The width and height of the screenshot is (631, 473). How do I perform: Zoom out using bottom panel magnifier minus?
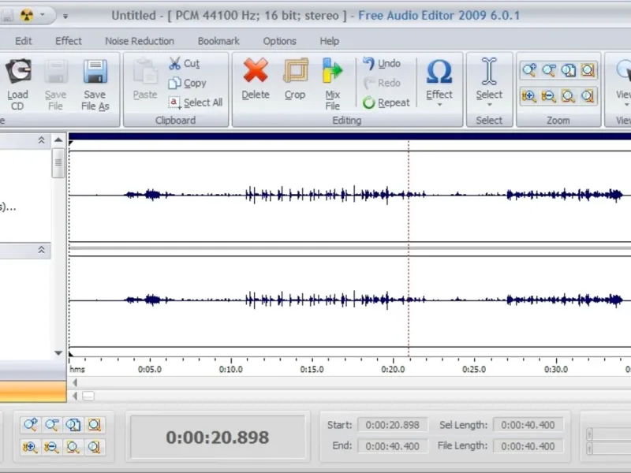(x=52, y=425)
